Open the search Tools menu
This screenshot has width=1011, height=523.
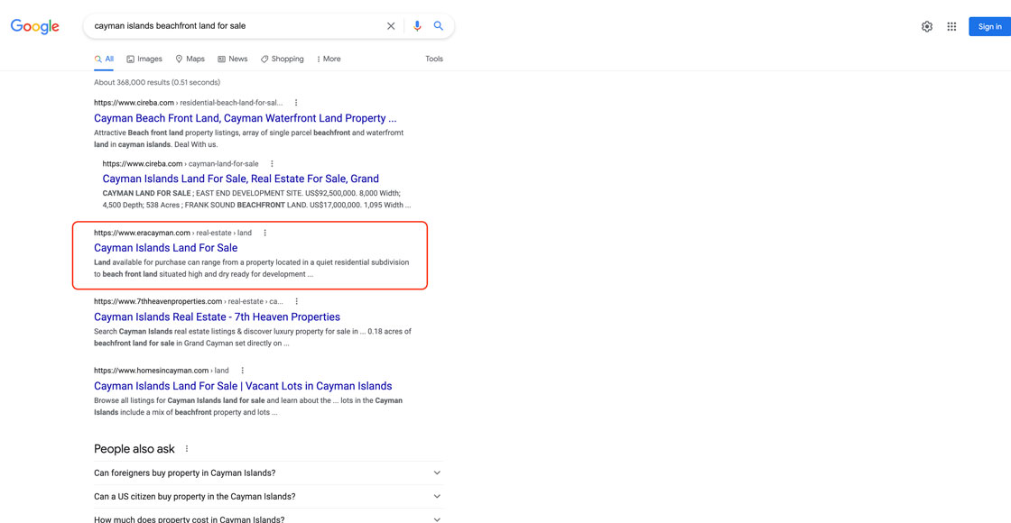click(x=434, y=59)
